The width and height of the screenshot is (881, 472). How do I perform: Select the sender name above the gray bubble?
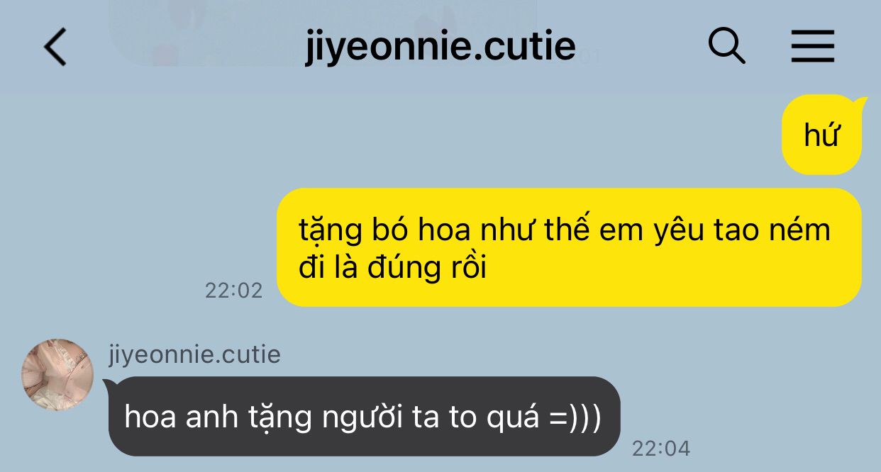(195, 354)
